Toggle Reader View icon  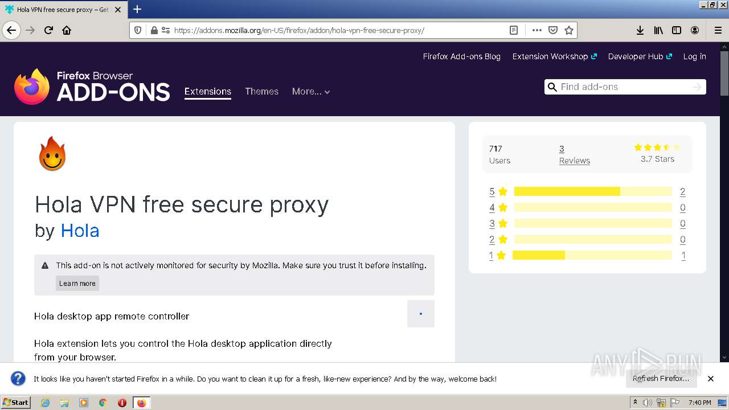[x=514, y=30]
